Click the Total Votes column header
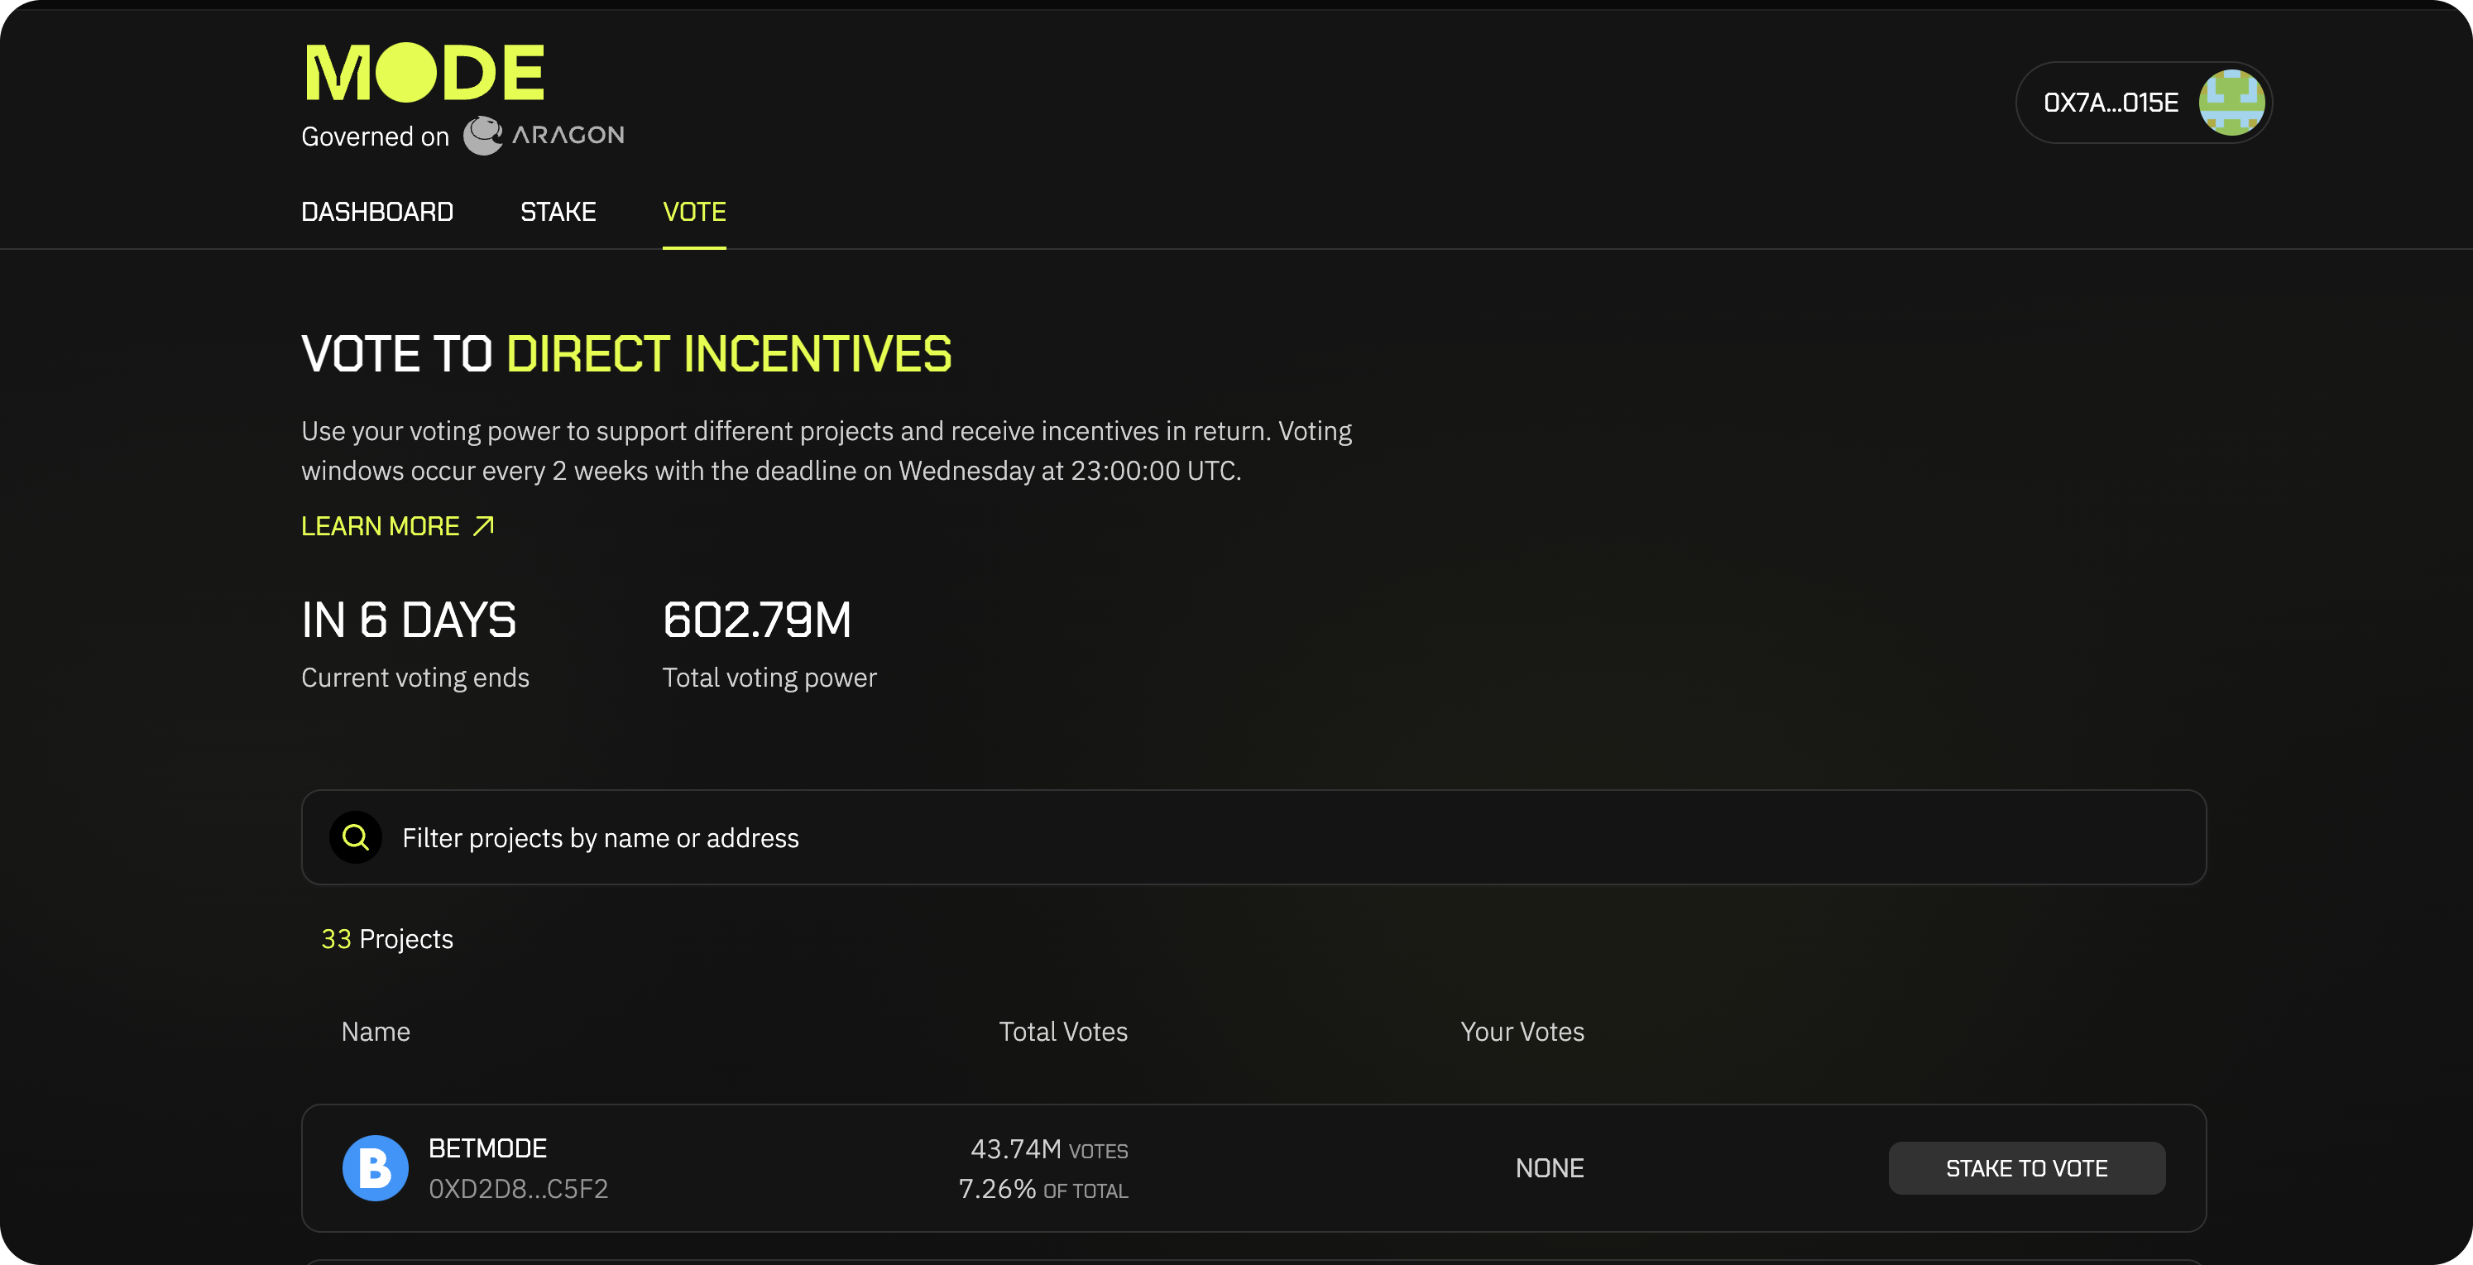 [1062, 1031]
